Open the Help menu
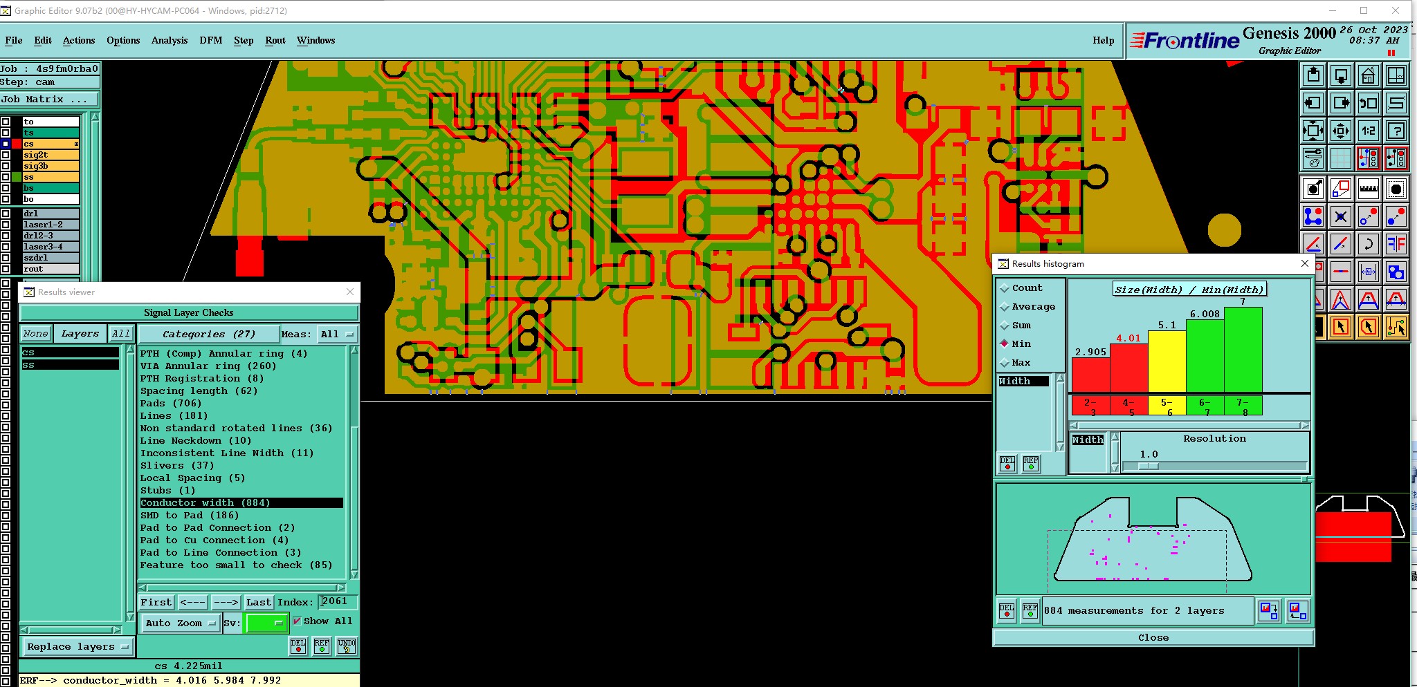The width and height of the screenshot is (1417, 687). (x=1104, y=41)
